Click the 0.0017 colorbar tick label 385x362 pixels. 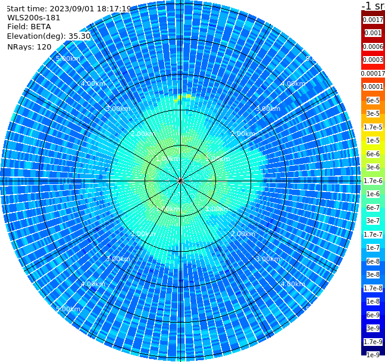click(373, 20)
